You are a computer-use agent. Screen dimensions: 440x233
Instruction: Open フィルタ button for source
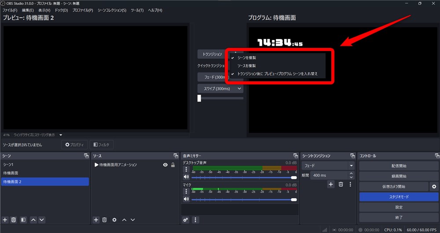click(102, 145)
